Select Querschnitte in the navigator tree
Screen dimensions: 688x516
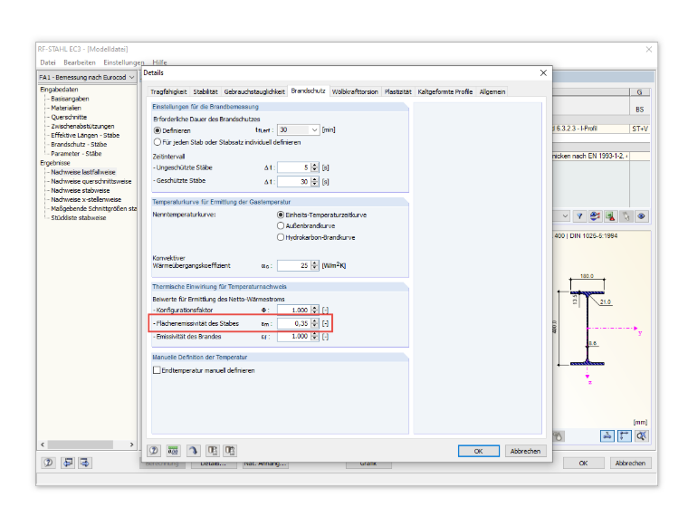[x=69, y=117]
